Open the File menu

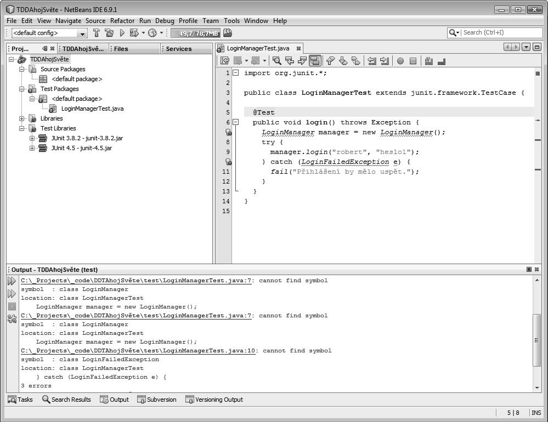12,21
